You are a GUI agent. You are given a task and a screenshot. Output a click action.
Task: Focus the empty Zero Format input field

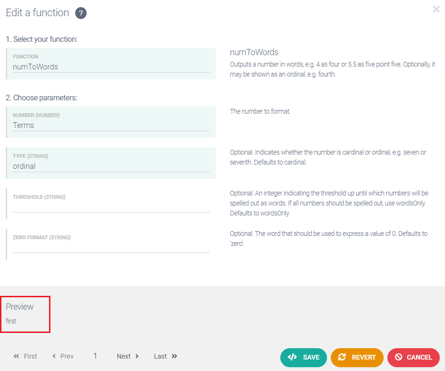[x=111, y=247]
